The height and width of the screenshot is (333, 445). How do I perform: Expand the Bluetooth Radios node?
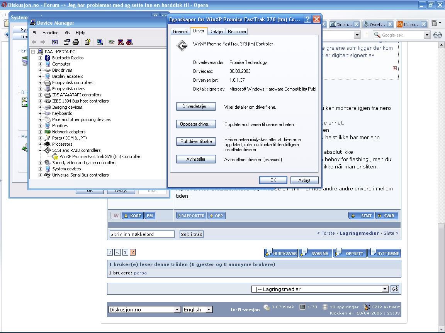[40, 58]
